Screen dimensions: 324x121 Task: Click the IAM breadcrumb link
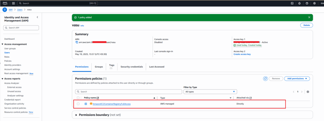11,10
